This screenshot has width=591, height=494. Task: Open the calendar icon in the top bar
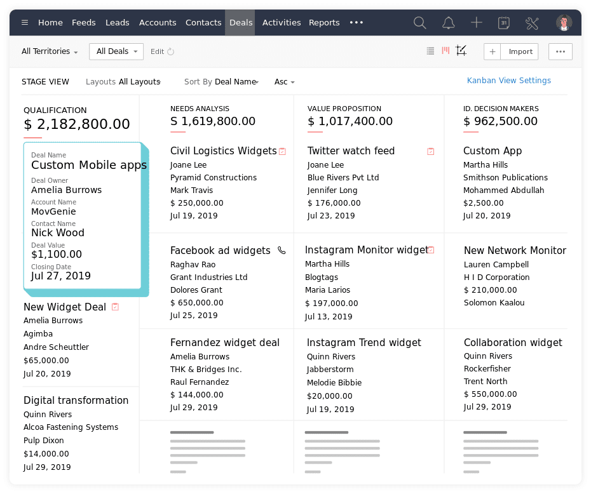pos(504,23)
